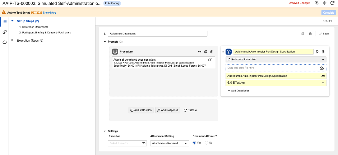Open the comments panel in left sidebar
The image size is (338, 155).
[5, 42]
